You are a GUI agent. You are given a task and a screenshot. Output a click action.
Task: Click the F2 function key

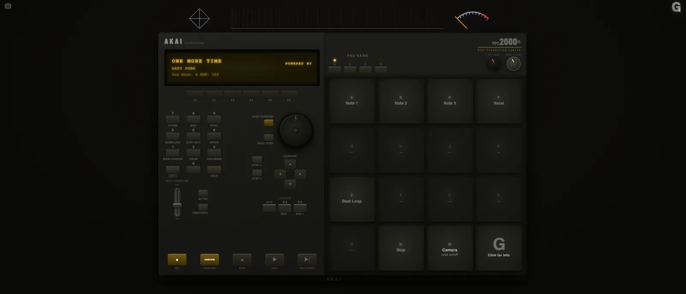point(214,94)
